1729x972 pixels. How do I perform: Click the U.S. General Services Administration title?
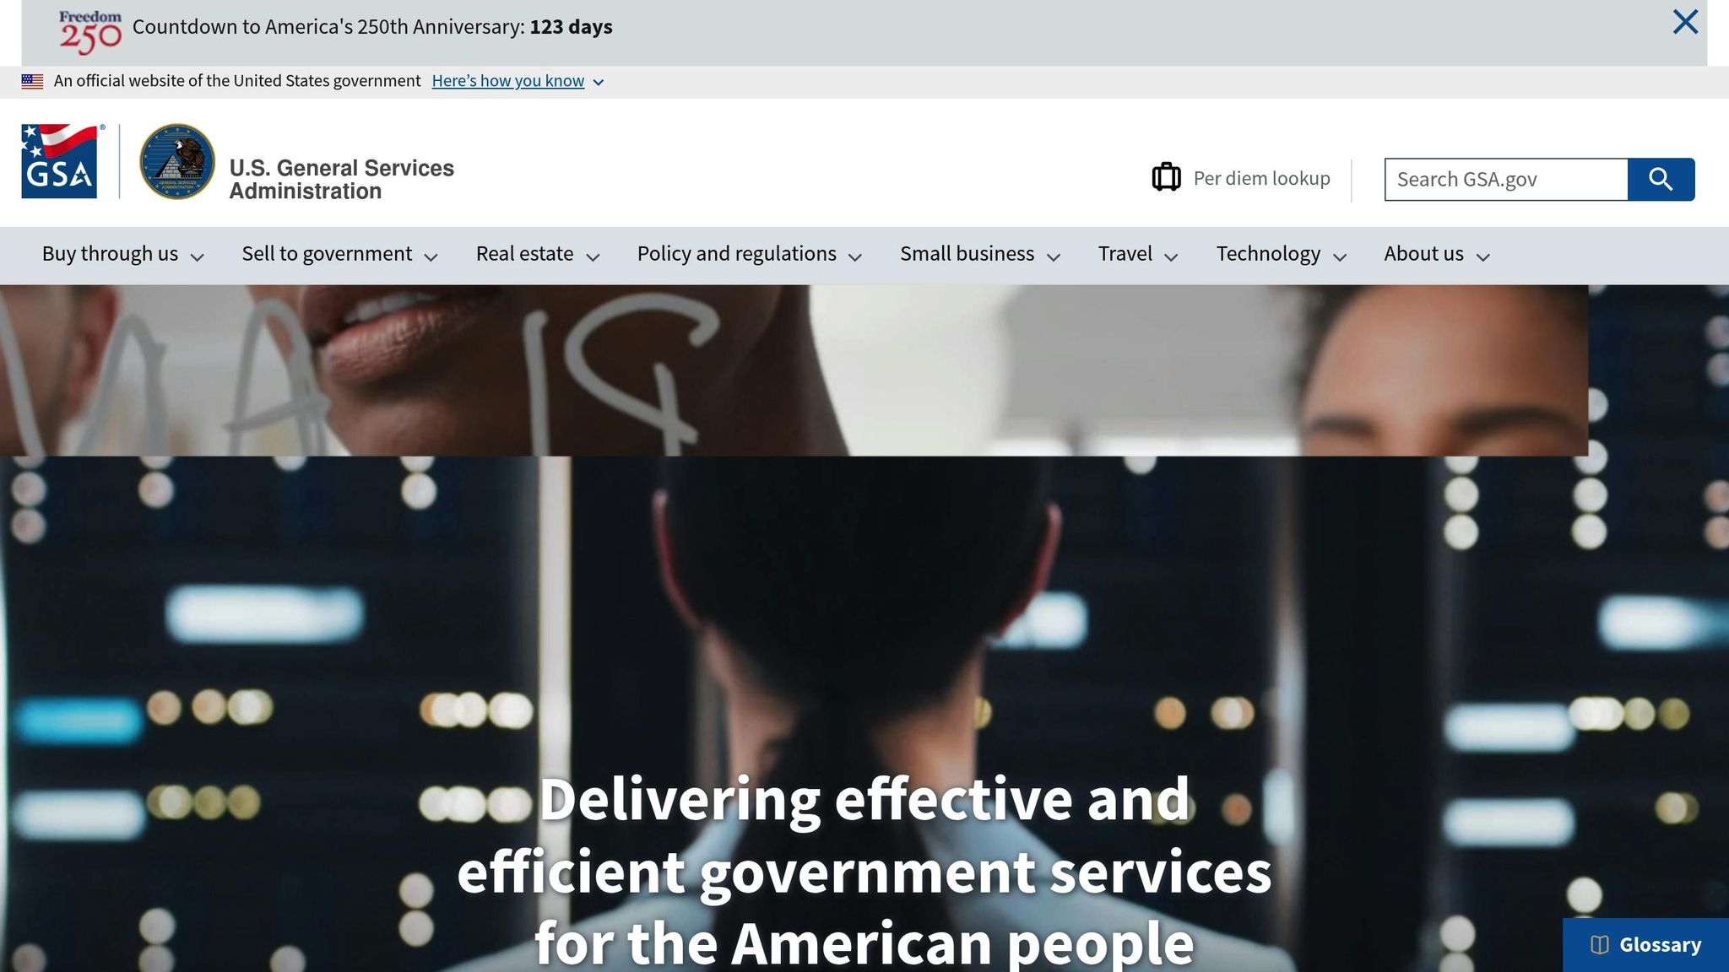coord(341,179)
